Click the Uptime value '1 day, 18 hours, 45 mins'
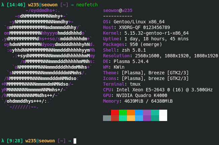The height and width of the screenshot is (145, 219). [156, 39]
